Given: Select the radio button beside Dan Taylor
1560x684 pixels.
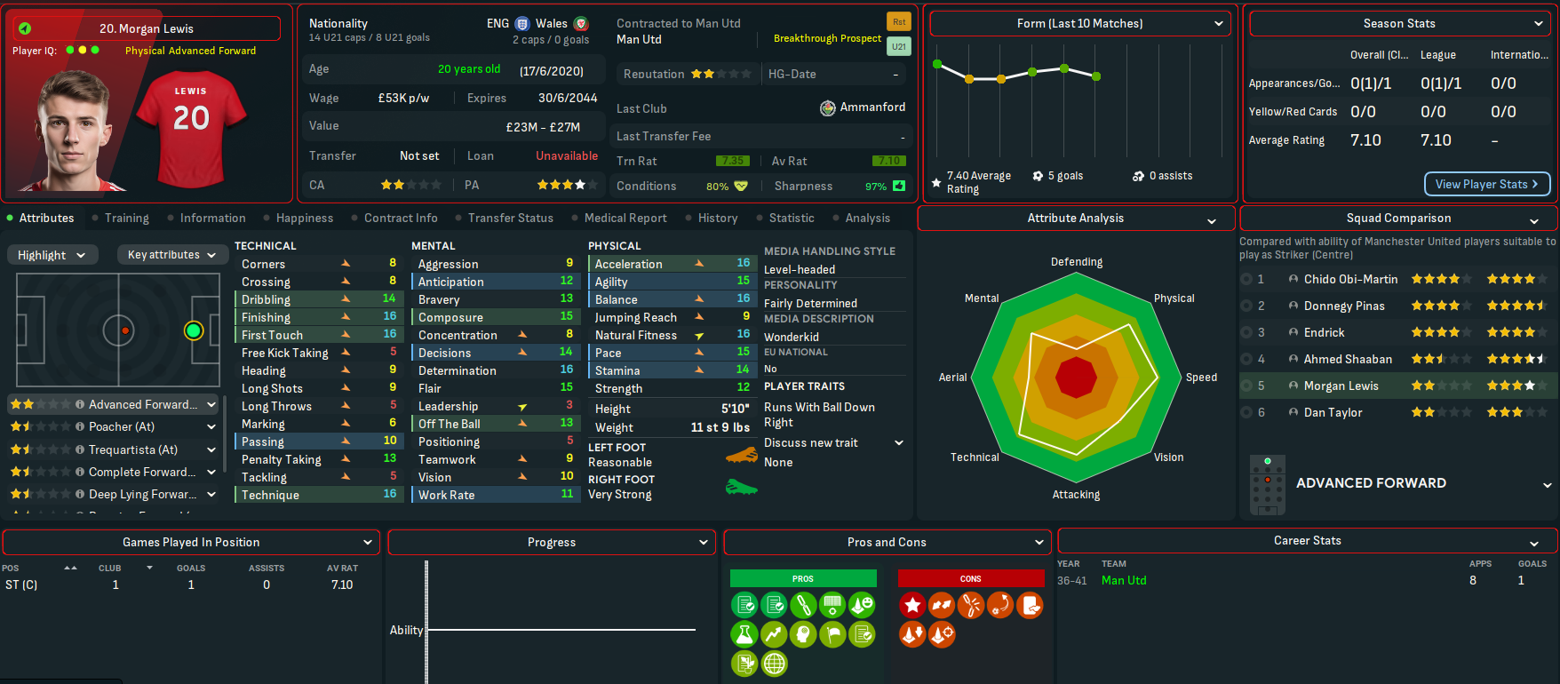Looking at the screenshot, I should (x=1246, y=412).
